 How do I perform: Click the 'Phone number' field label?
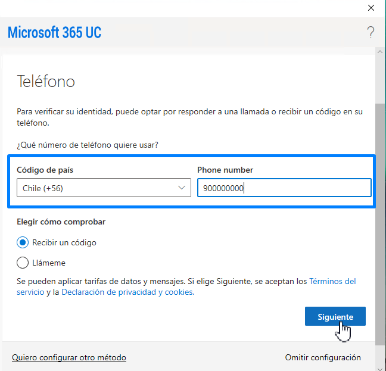pos(225,170)
